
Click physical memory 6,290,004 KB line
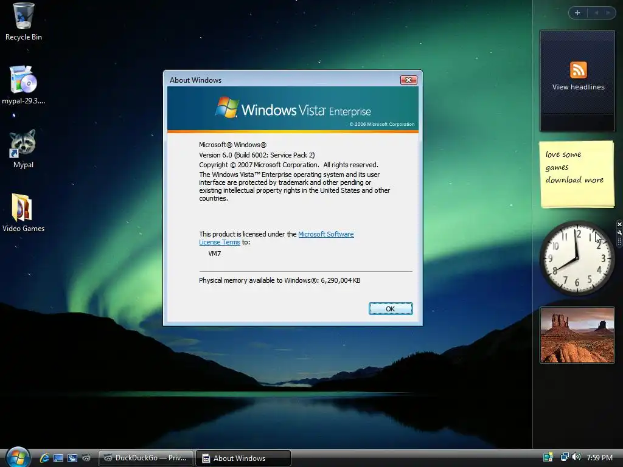[280, 280]
